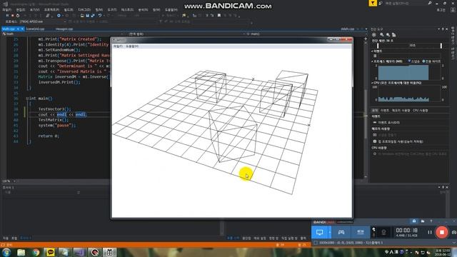Open File Explorer from the taskbar
The height and width of the screenshot is (257, 457).
point(21,252)
